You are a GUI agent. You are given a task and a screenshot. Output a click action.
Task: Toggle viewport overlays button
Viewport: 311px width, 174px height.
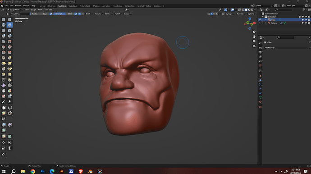233,10
